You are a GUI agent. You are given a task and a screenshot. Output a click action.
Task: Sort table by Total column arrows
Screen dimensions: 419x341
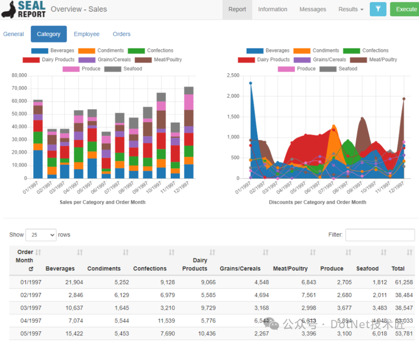pos(409,253)
